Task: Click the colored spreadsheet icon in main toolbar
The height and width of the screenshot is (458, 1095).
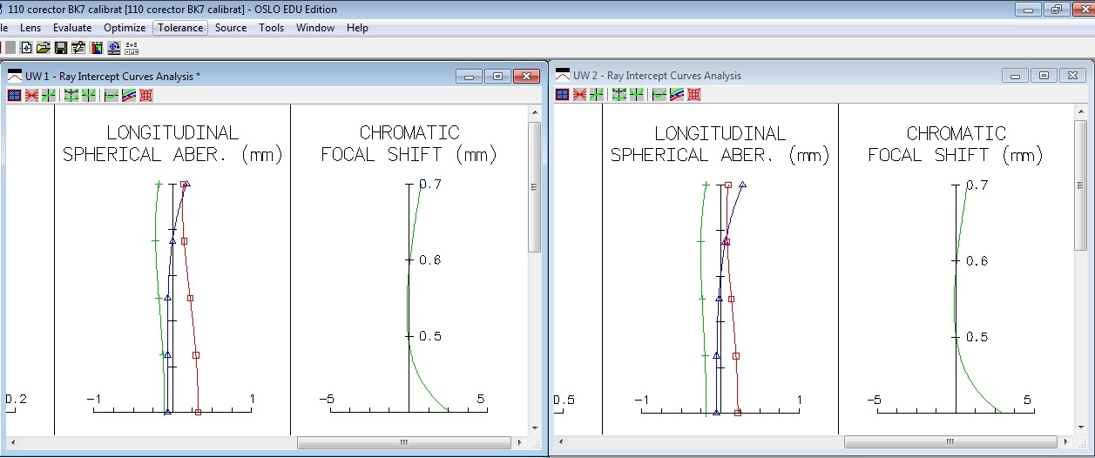Action: pos(97,48)
